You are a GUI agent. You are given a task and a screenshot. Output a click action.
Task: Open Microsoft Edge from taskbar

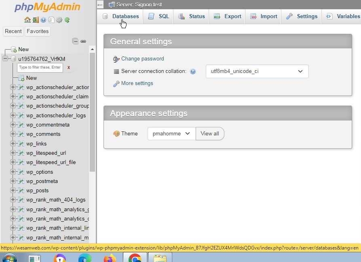click(x=85, y=258)
